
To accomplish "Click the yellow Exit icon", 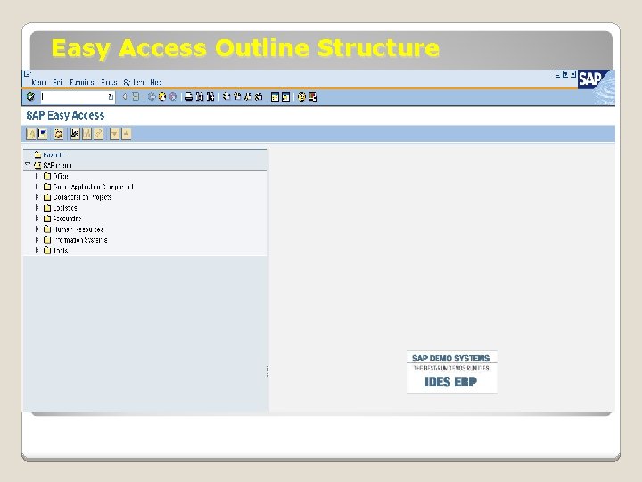I will 162,96.
